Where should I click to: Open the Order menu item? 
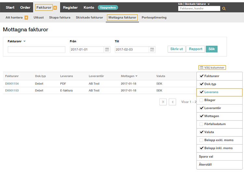[25, 7]
